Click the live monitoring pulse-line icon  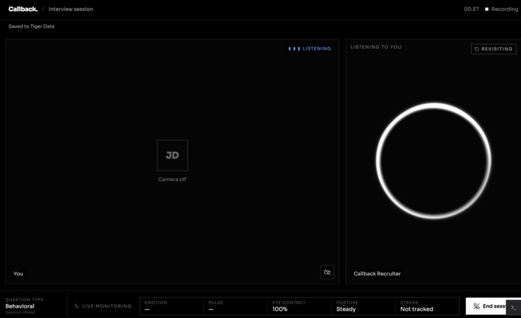76,306
